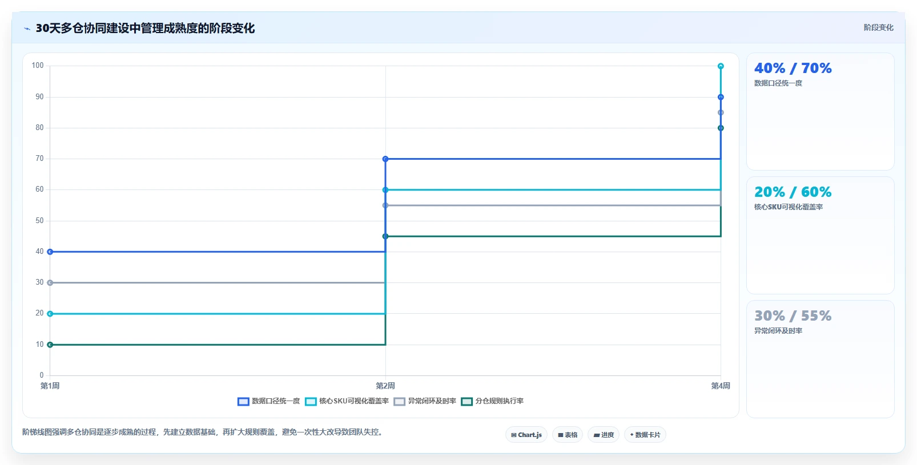
Task: Click the 100 y-axis label
Action: (x=38, y=66)
